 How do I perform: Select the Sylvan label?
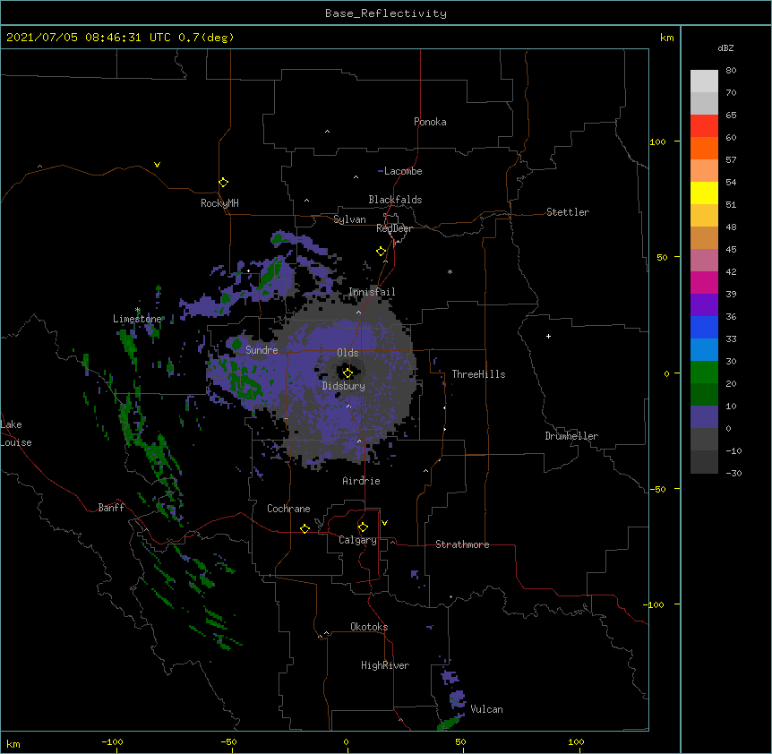[x=349, y=219]
